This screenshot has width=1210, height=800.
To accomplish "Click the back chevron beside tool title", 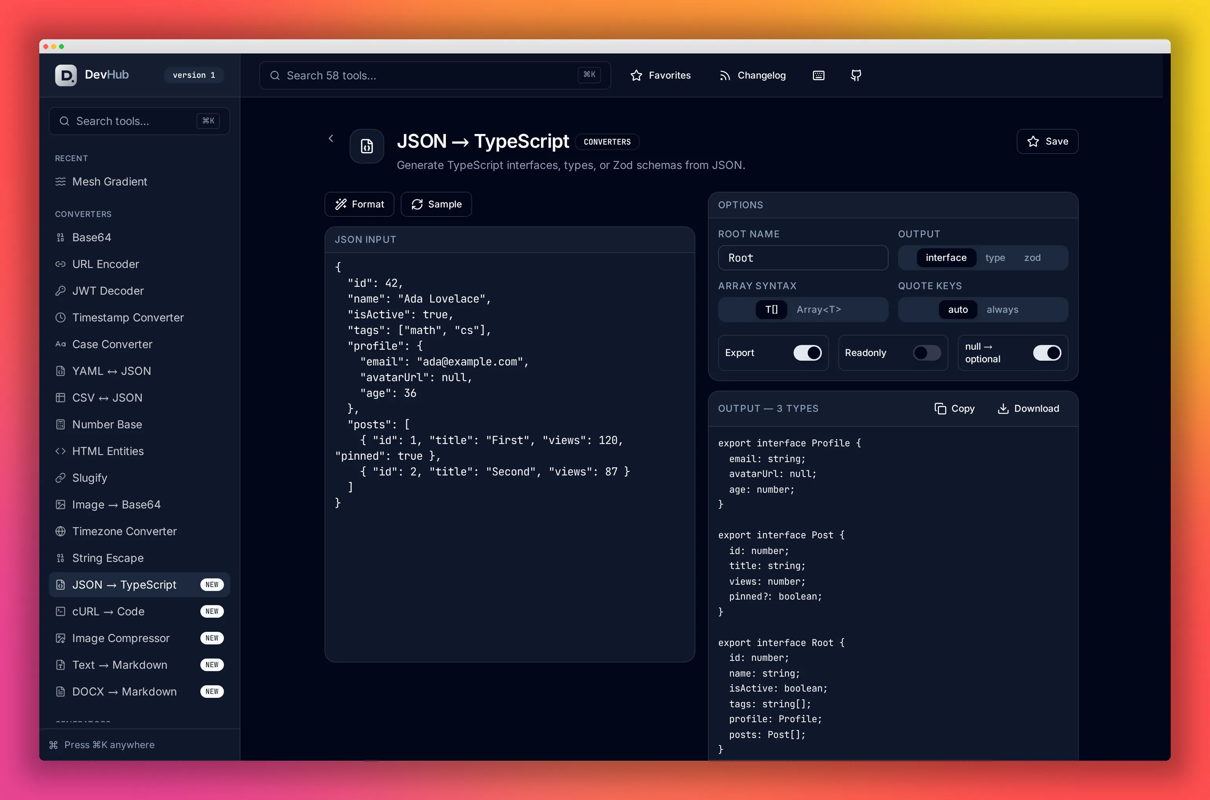I will pyautogui.click(x=330, y=138).
